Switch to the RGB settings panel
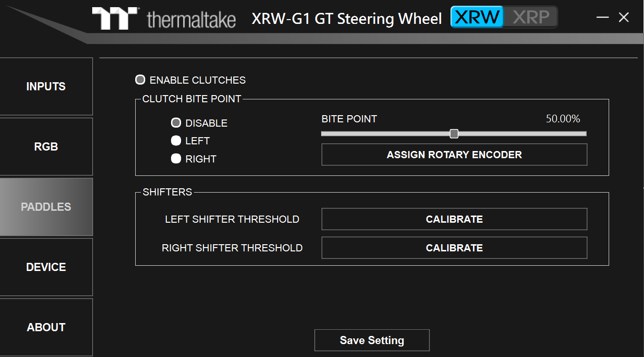The width and height of the screenshot is (644, 357). pyautogui.click(x=46, y=146)
